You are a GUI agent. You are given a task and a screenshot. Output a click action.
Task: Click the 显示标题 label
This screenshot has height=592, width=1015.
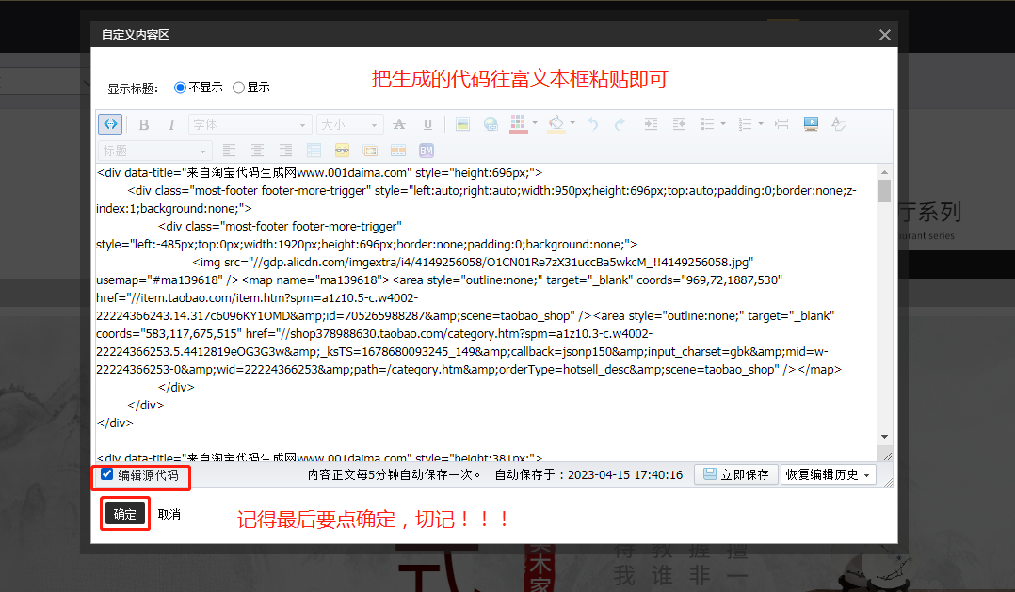click(x=133, y=88)
